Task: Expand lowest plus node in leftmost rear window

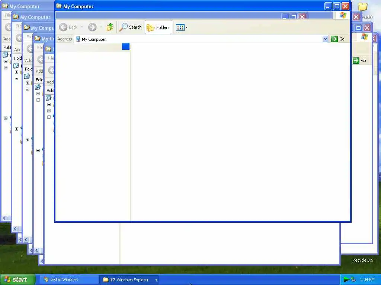Action: 6,118
